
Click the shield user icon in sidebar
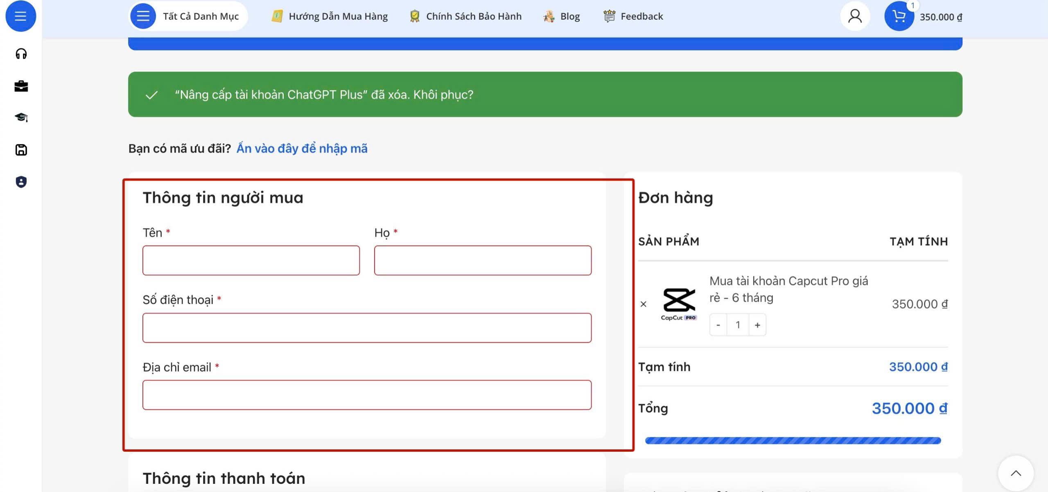[21, 182]
